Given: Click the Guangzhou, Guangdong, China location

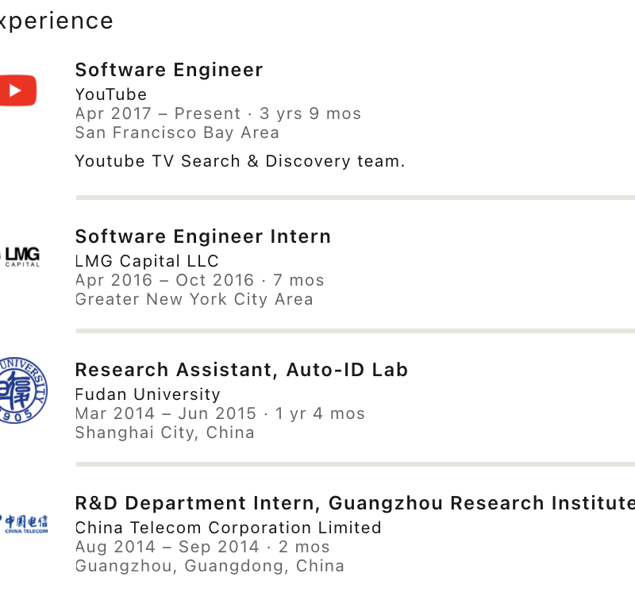Looking at the screenshot, I should click(210, 566).
